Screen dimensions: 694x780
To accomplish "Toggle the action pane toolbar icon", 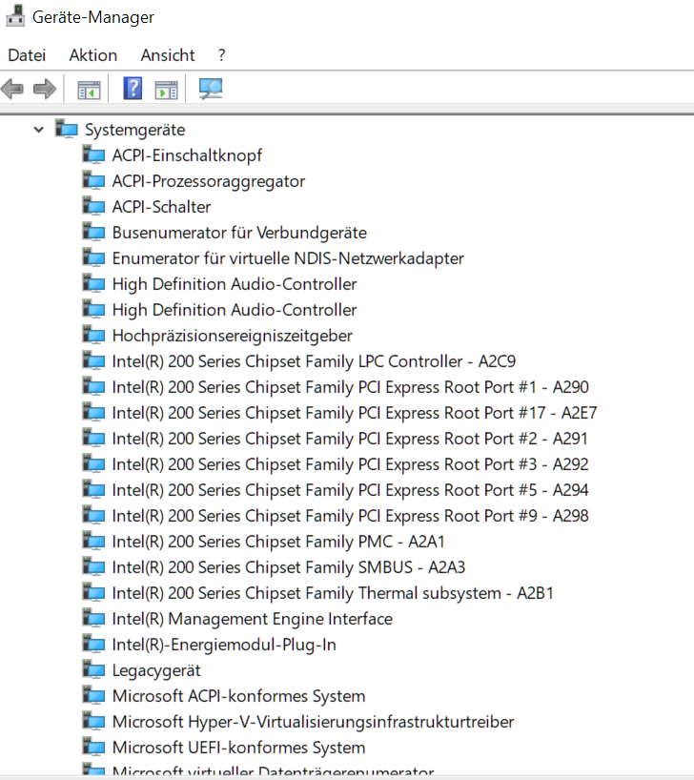I will [166, 90].
